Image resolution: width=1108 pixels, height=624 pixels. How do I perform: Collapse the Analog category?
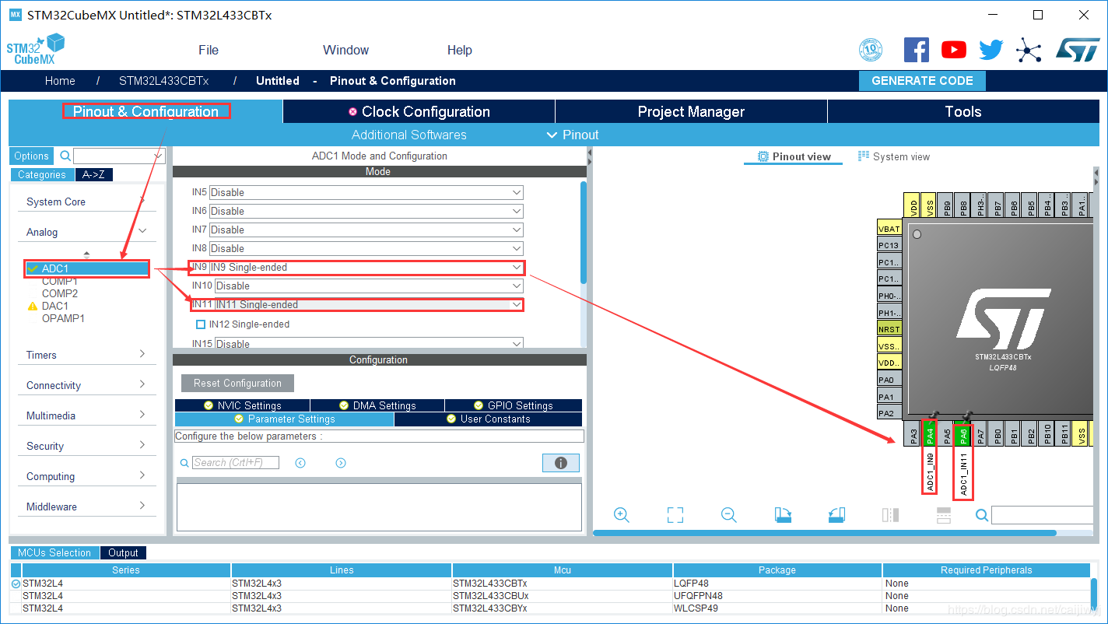click(x=86, y=232)
